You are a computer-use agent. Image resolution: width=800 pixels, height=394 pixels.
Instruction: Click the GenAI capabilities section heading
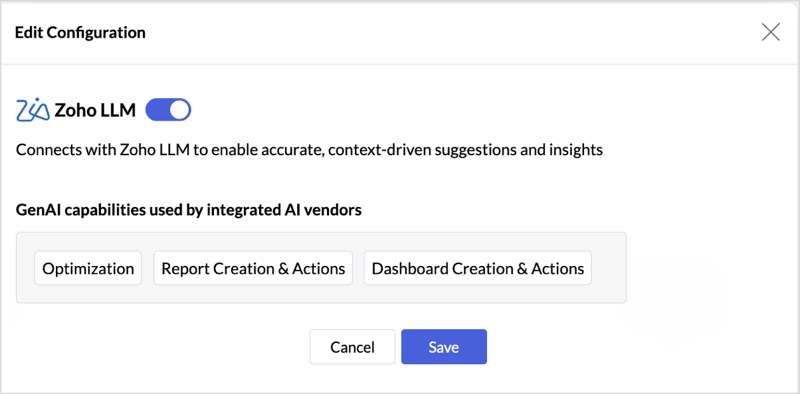pos(188,210)
